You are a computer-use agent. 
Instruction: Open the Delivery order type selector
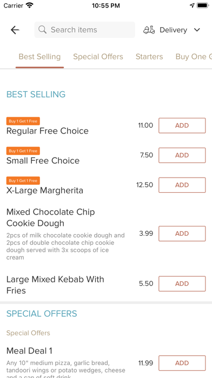click(x=171, y=30)
